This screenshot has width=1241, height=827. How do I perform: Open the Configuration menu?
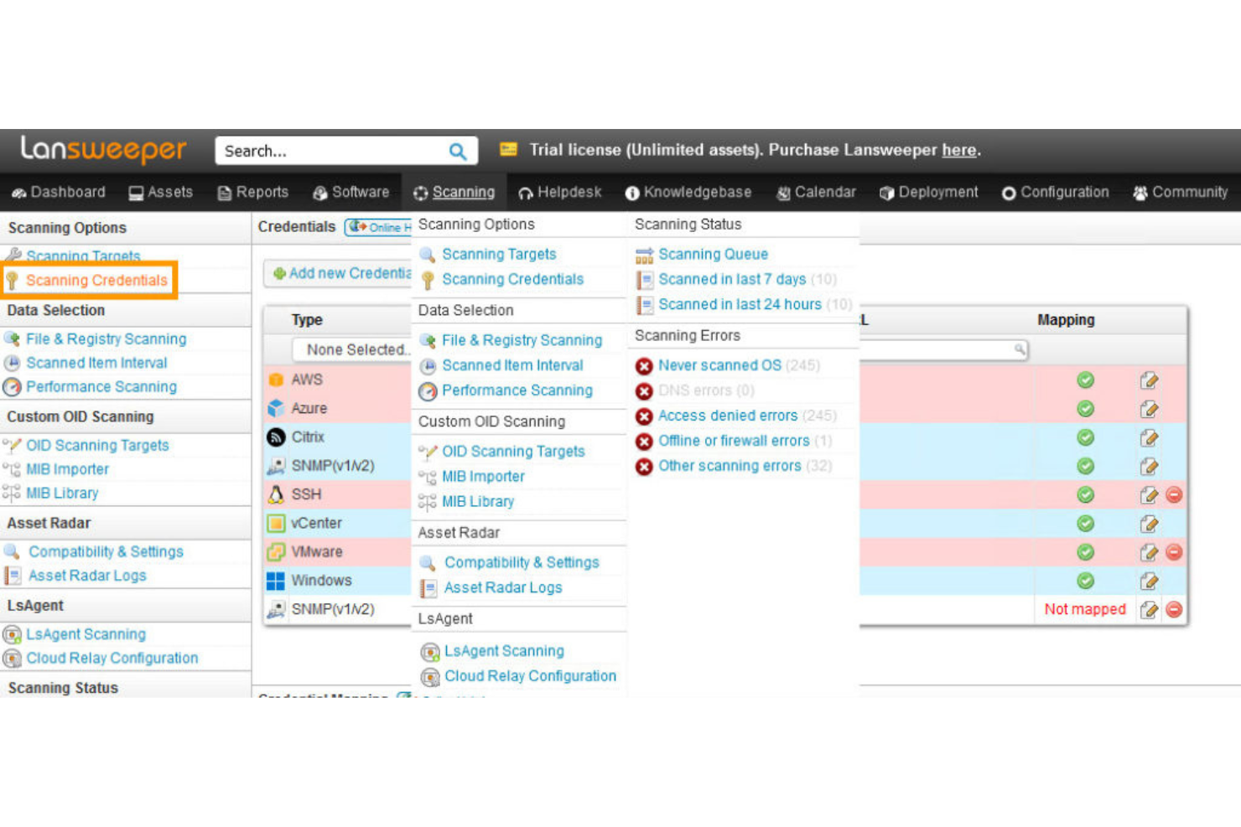(x=1055, y=192)
